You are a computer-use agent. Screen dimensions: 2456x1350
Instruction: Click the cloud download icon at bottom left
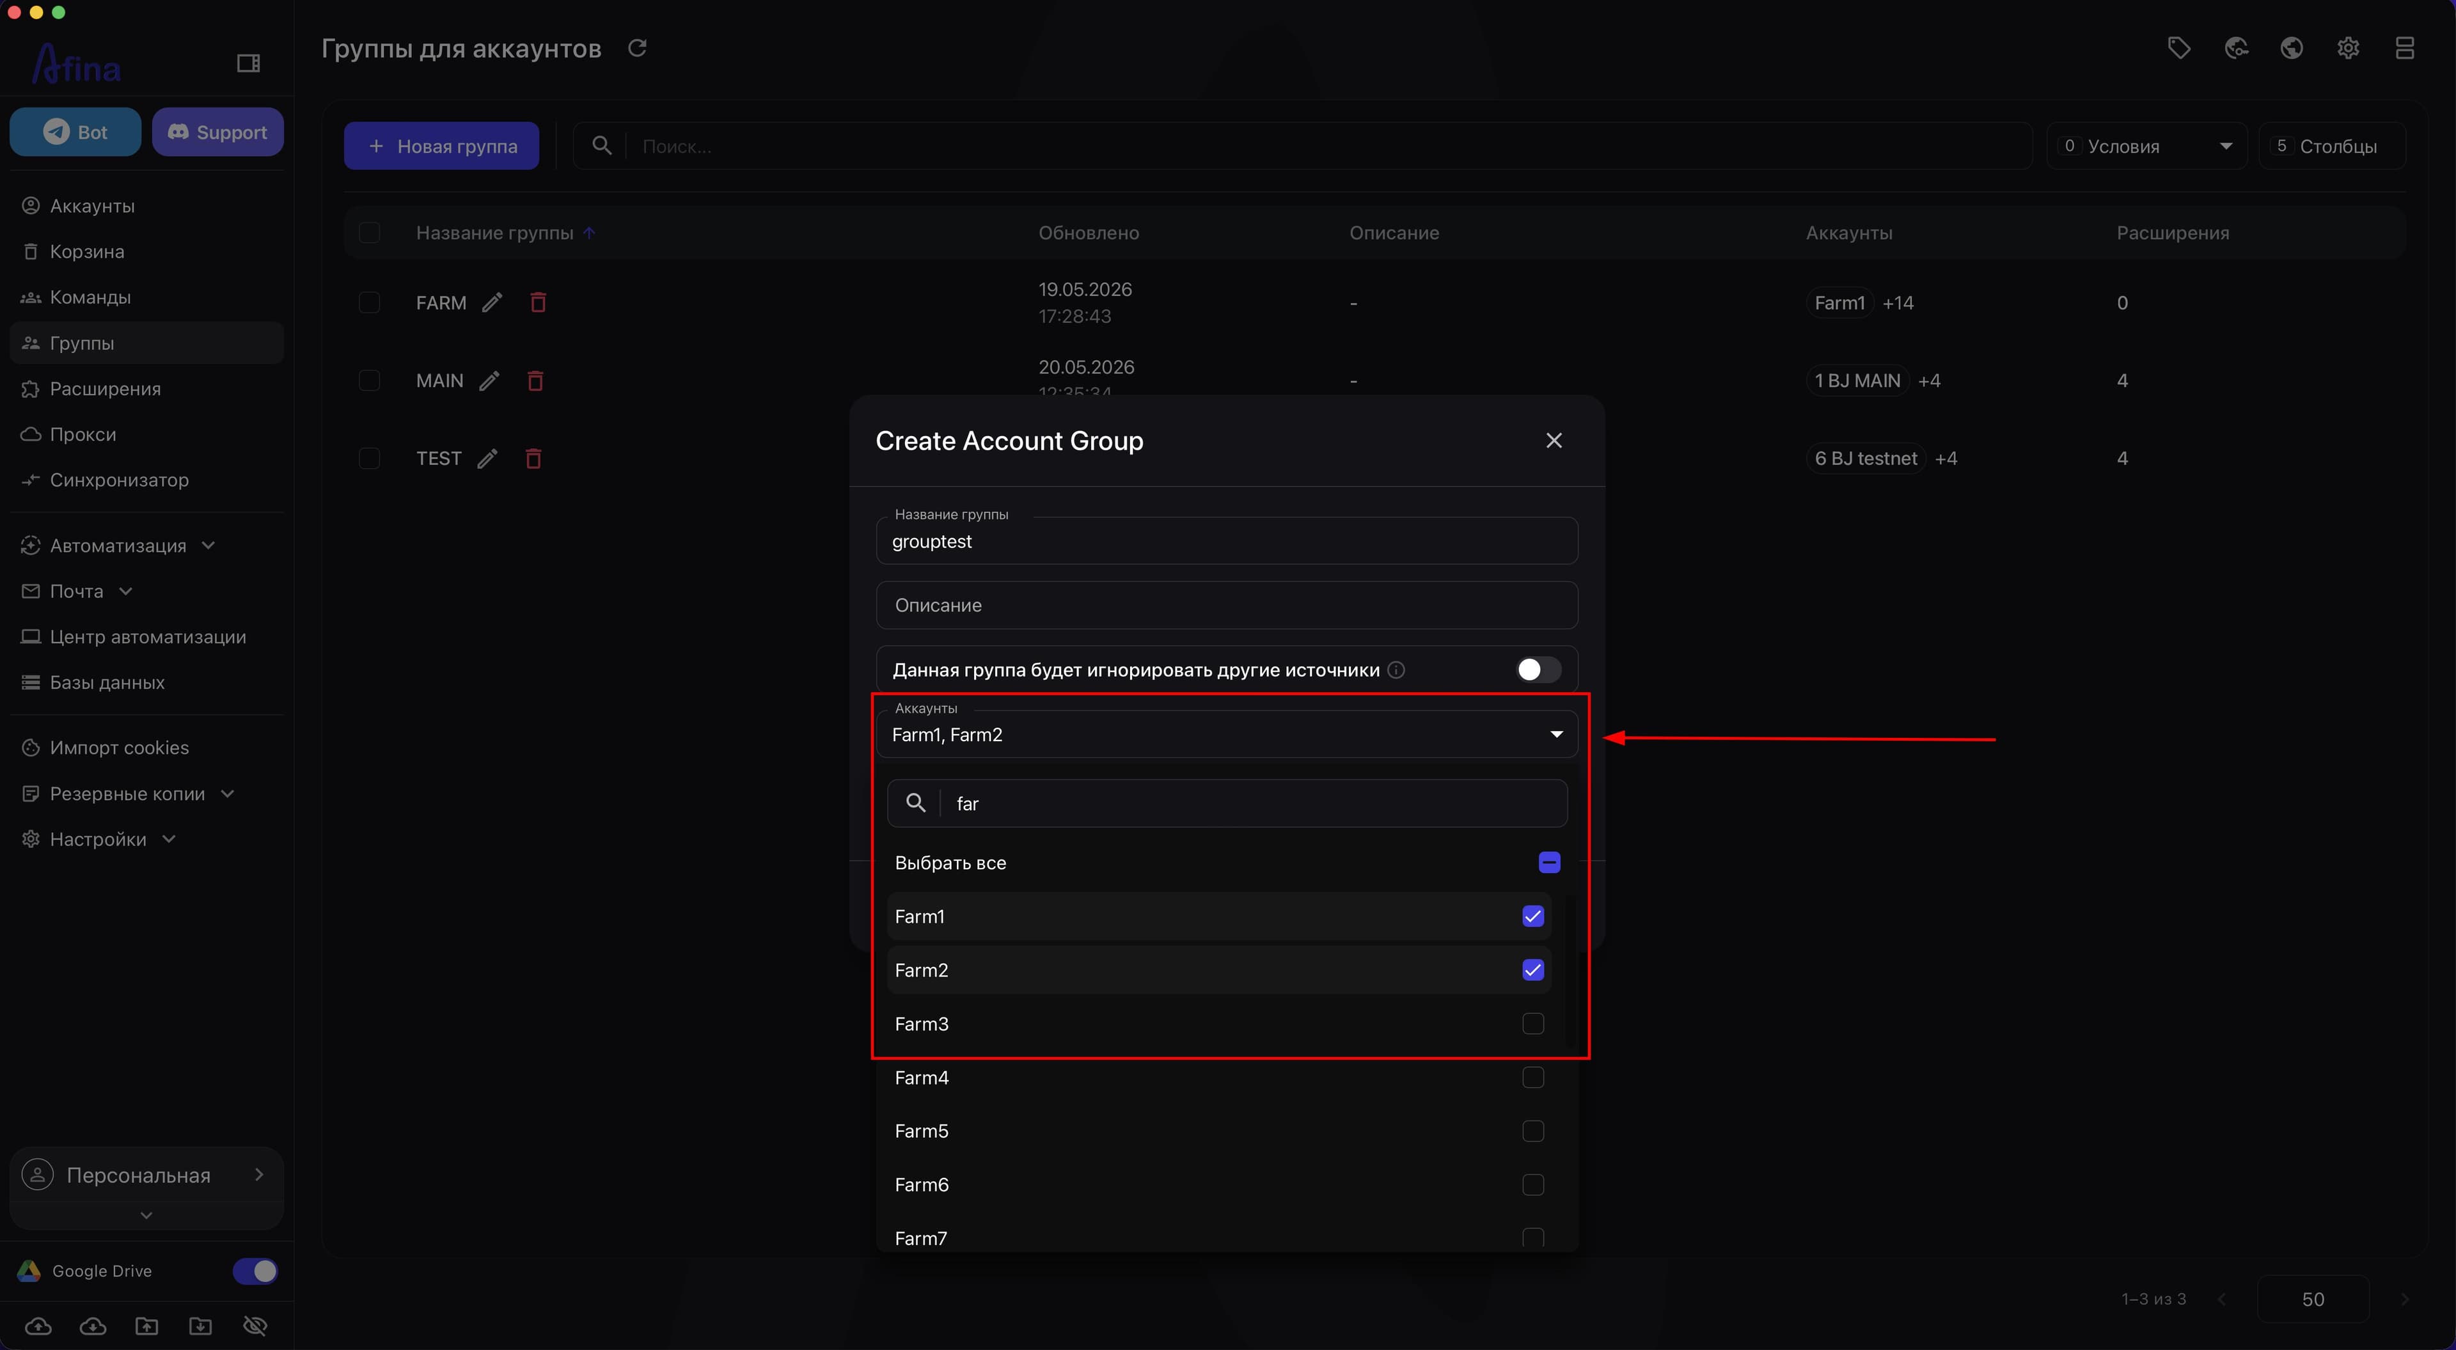coord(93,1325)
